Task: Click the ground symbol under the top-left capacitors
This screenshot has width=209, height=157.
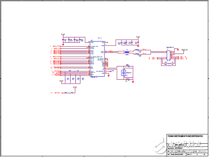Action: pyautogui.click(x=63, y=45)
